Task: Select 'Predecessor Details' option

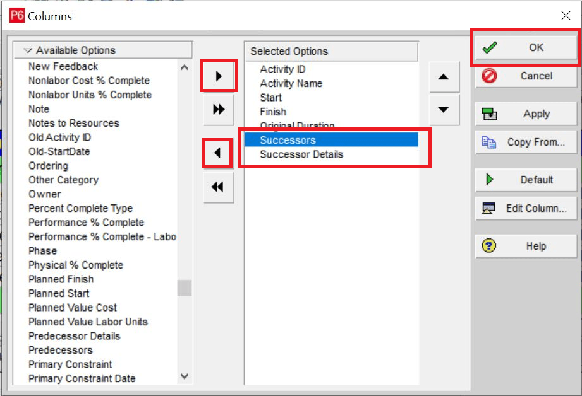Action: [x=75, y=336]
